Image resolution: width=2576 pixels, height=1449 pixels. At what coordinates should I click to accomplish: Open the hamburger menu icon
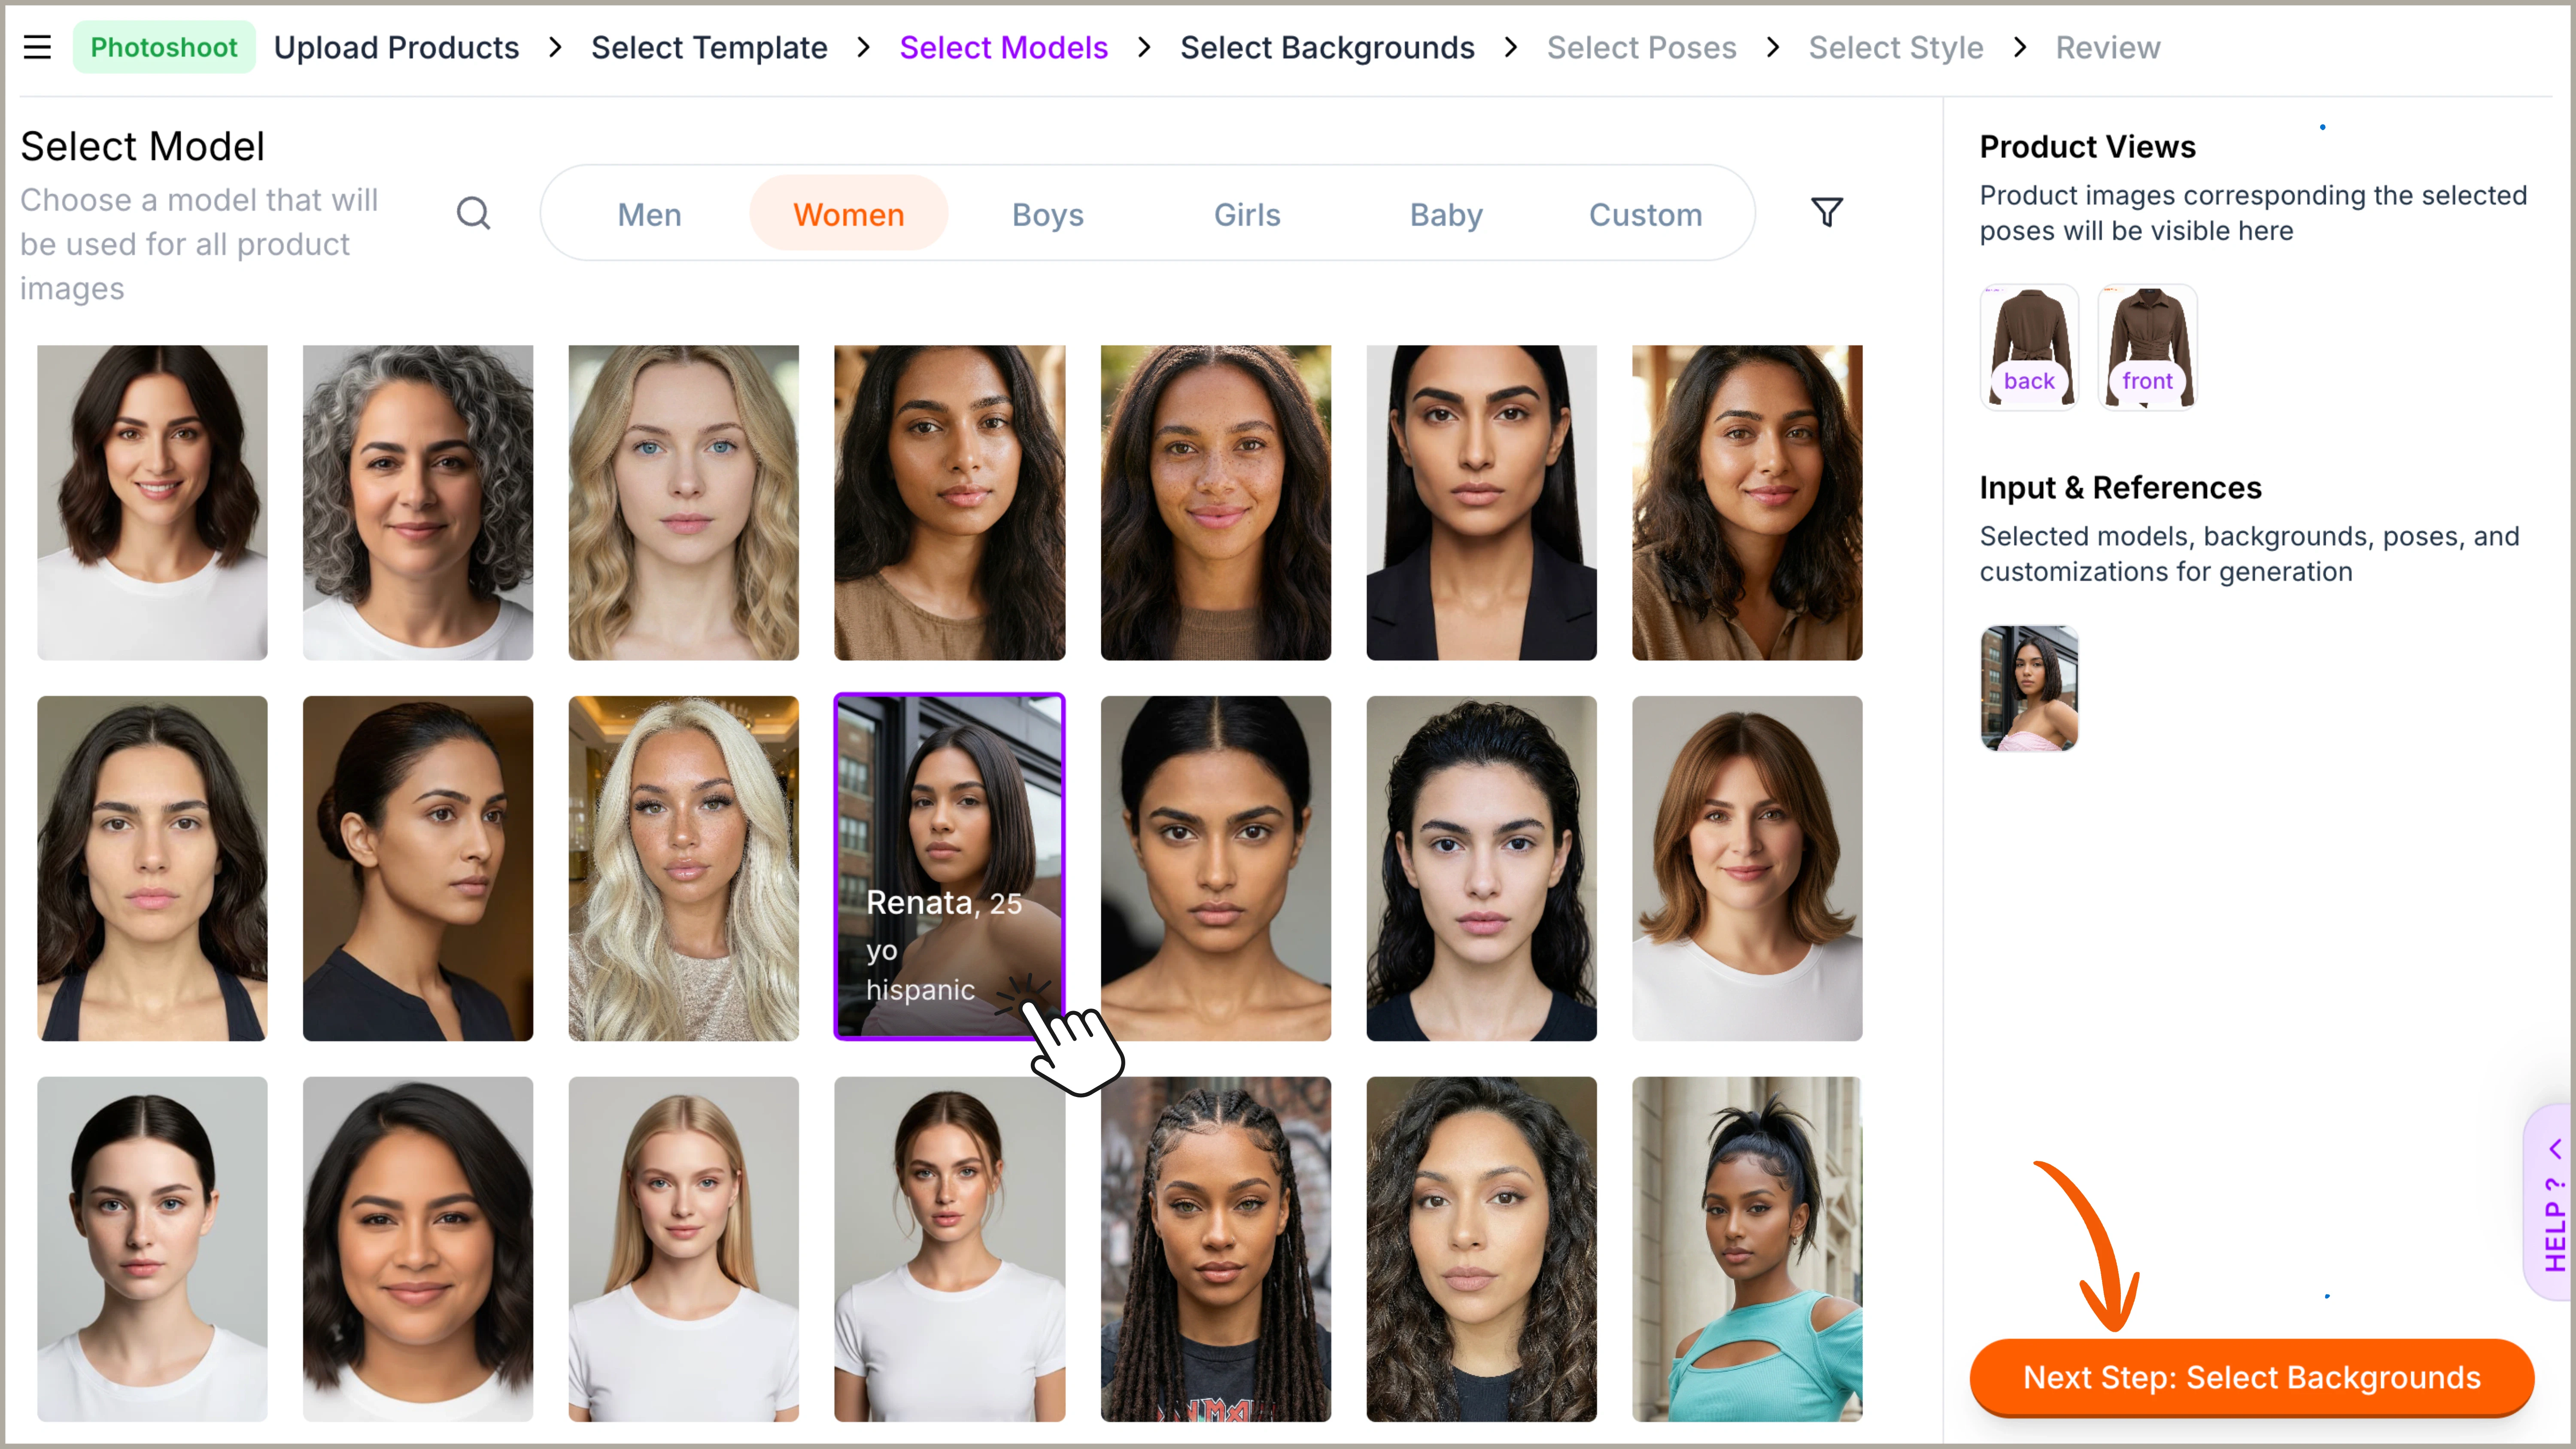click(37, 47)
